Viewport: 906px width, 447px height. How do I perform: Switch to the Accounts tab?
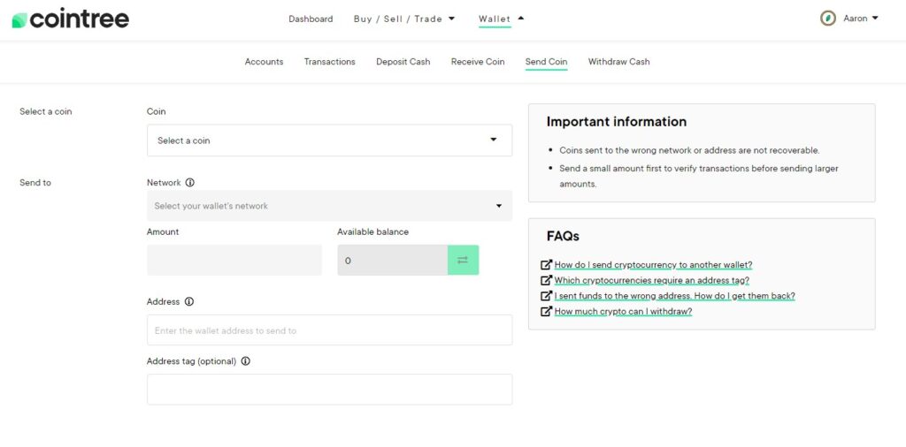point(264,62)
